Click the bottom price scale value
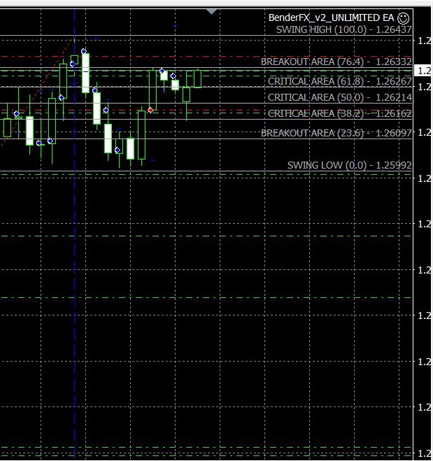The height and width of the screenshot is (461, 433). (x=423, y=453)
